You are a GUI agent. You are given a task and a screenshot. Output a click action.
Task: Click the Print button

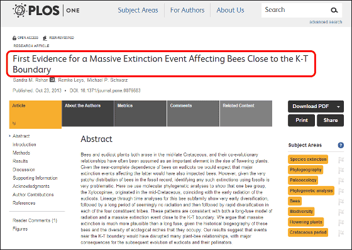point(301,120)
